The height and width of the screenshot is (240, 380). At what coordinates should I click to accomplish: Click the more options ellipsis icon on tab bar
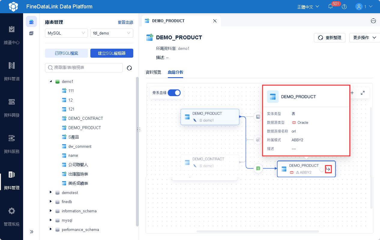[x=373, y=21]
